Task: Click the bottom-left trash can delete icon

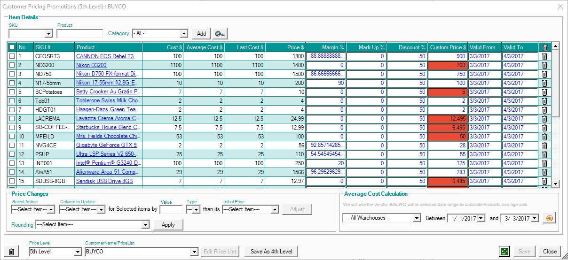Action: pos(12,252)
